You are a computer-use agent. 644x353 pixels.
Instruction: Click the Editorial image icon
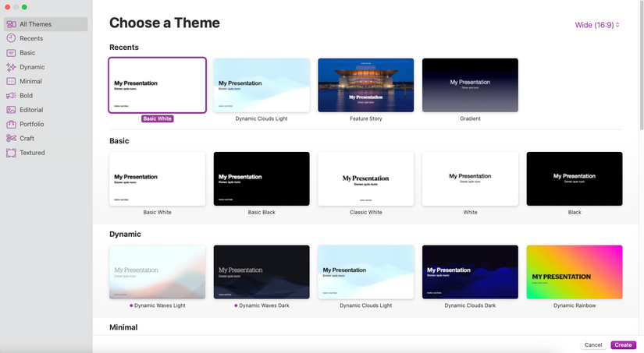[x=11, y=110]
